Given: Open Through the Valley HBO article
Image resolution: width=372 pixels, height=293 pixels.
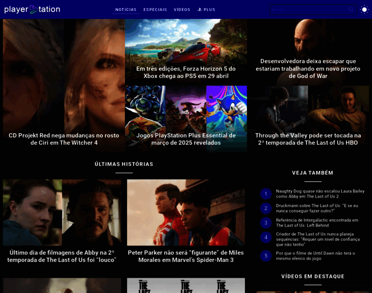Looking at the screenshot, I should pyautogui.click(x=308, y=139).
